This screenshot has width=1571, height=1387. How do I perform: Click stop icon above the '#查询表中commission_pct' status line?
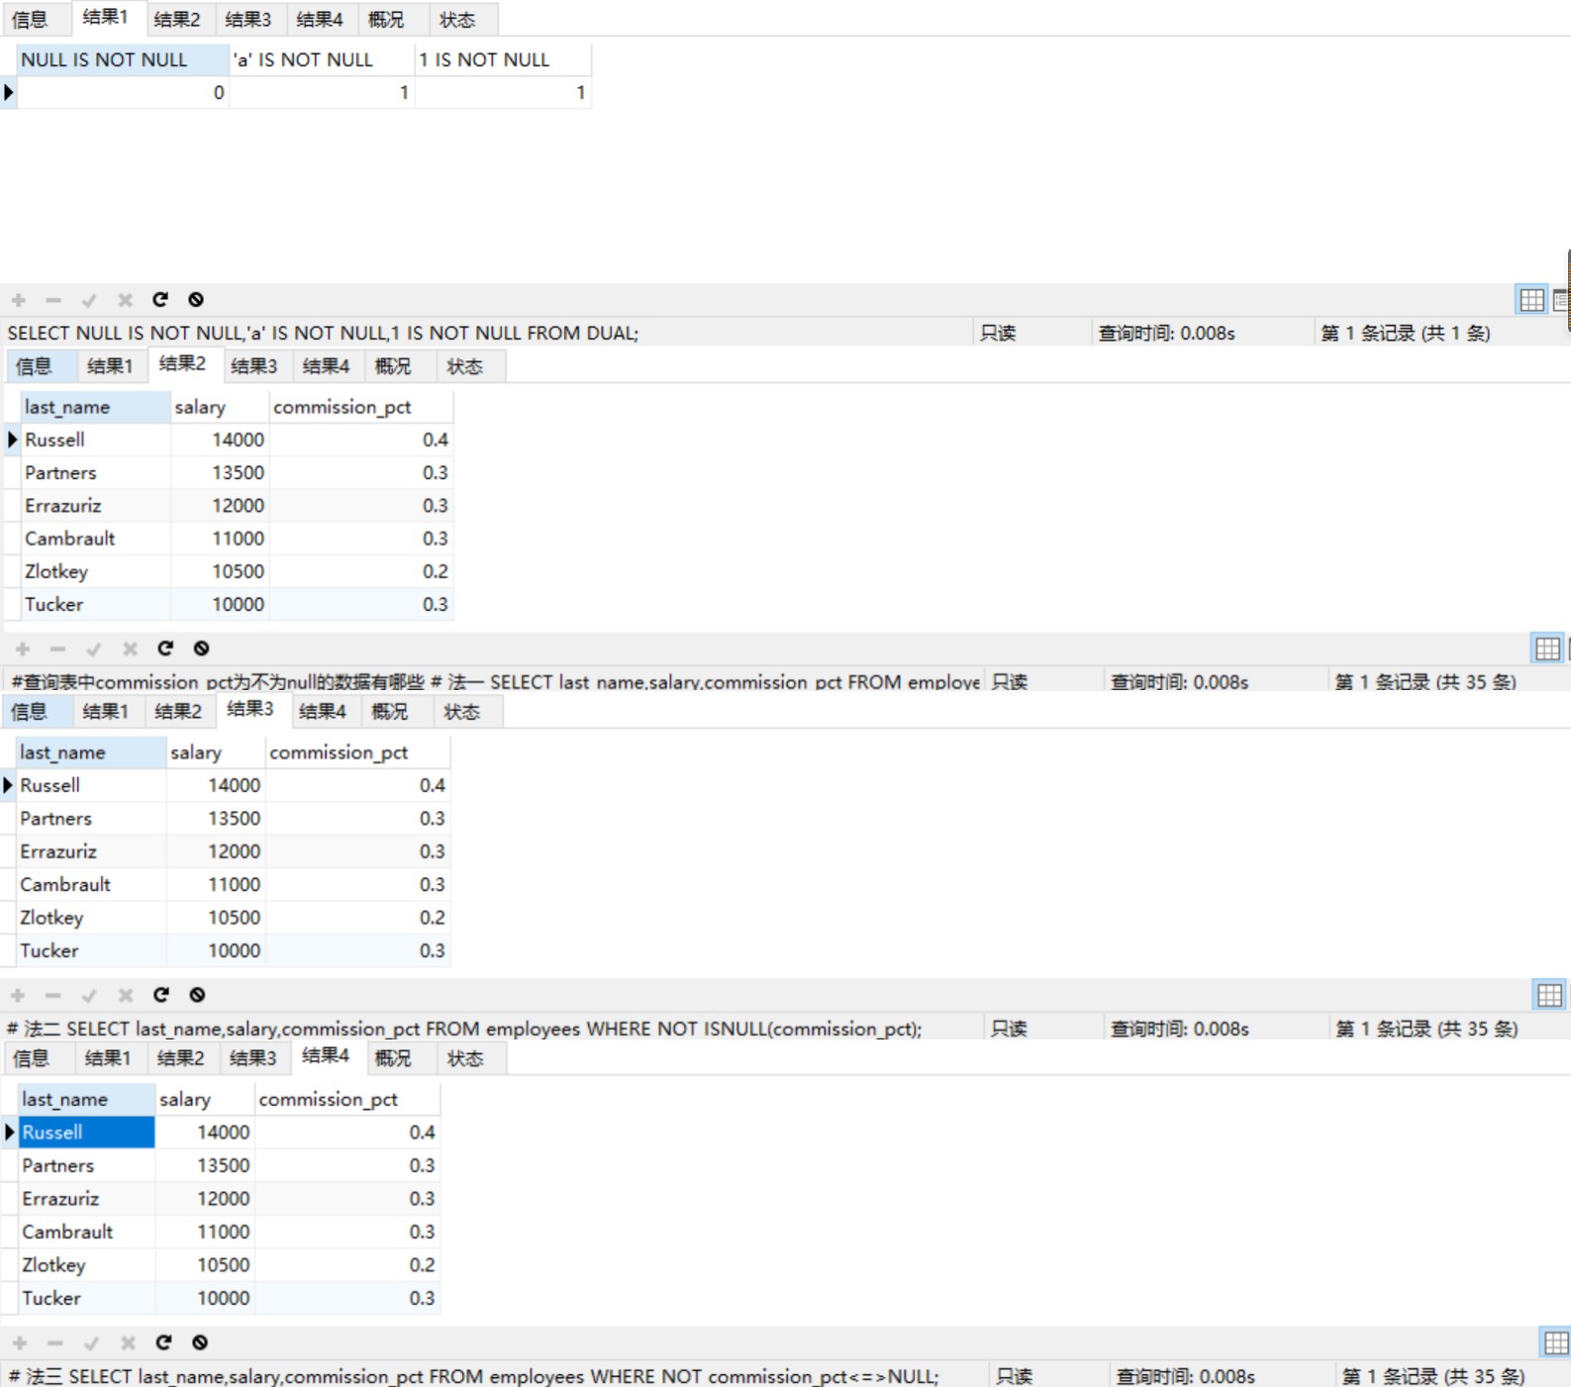point(201,648)
